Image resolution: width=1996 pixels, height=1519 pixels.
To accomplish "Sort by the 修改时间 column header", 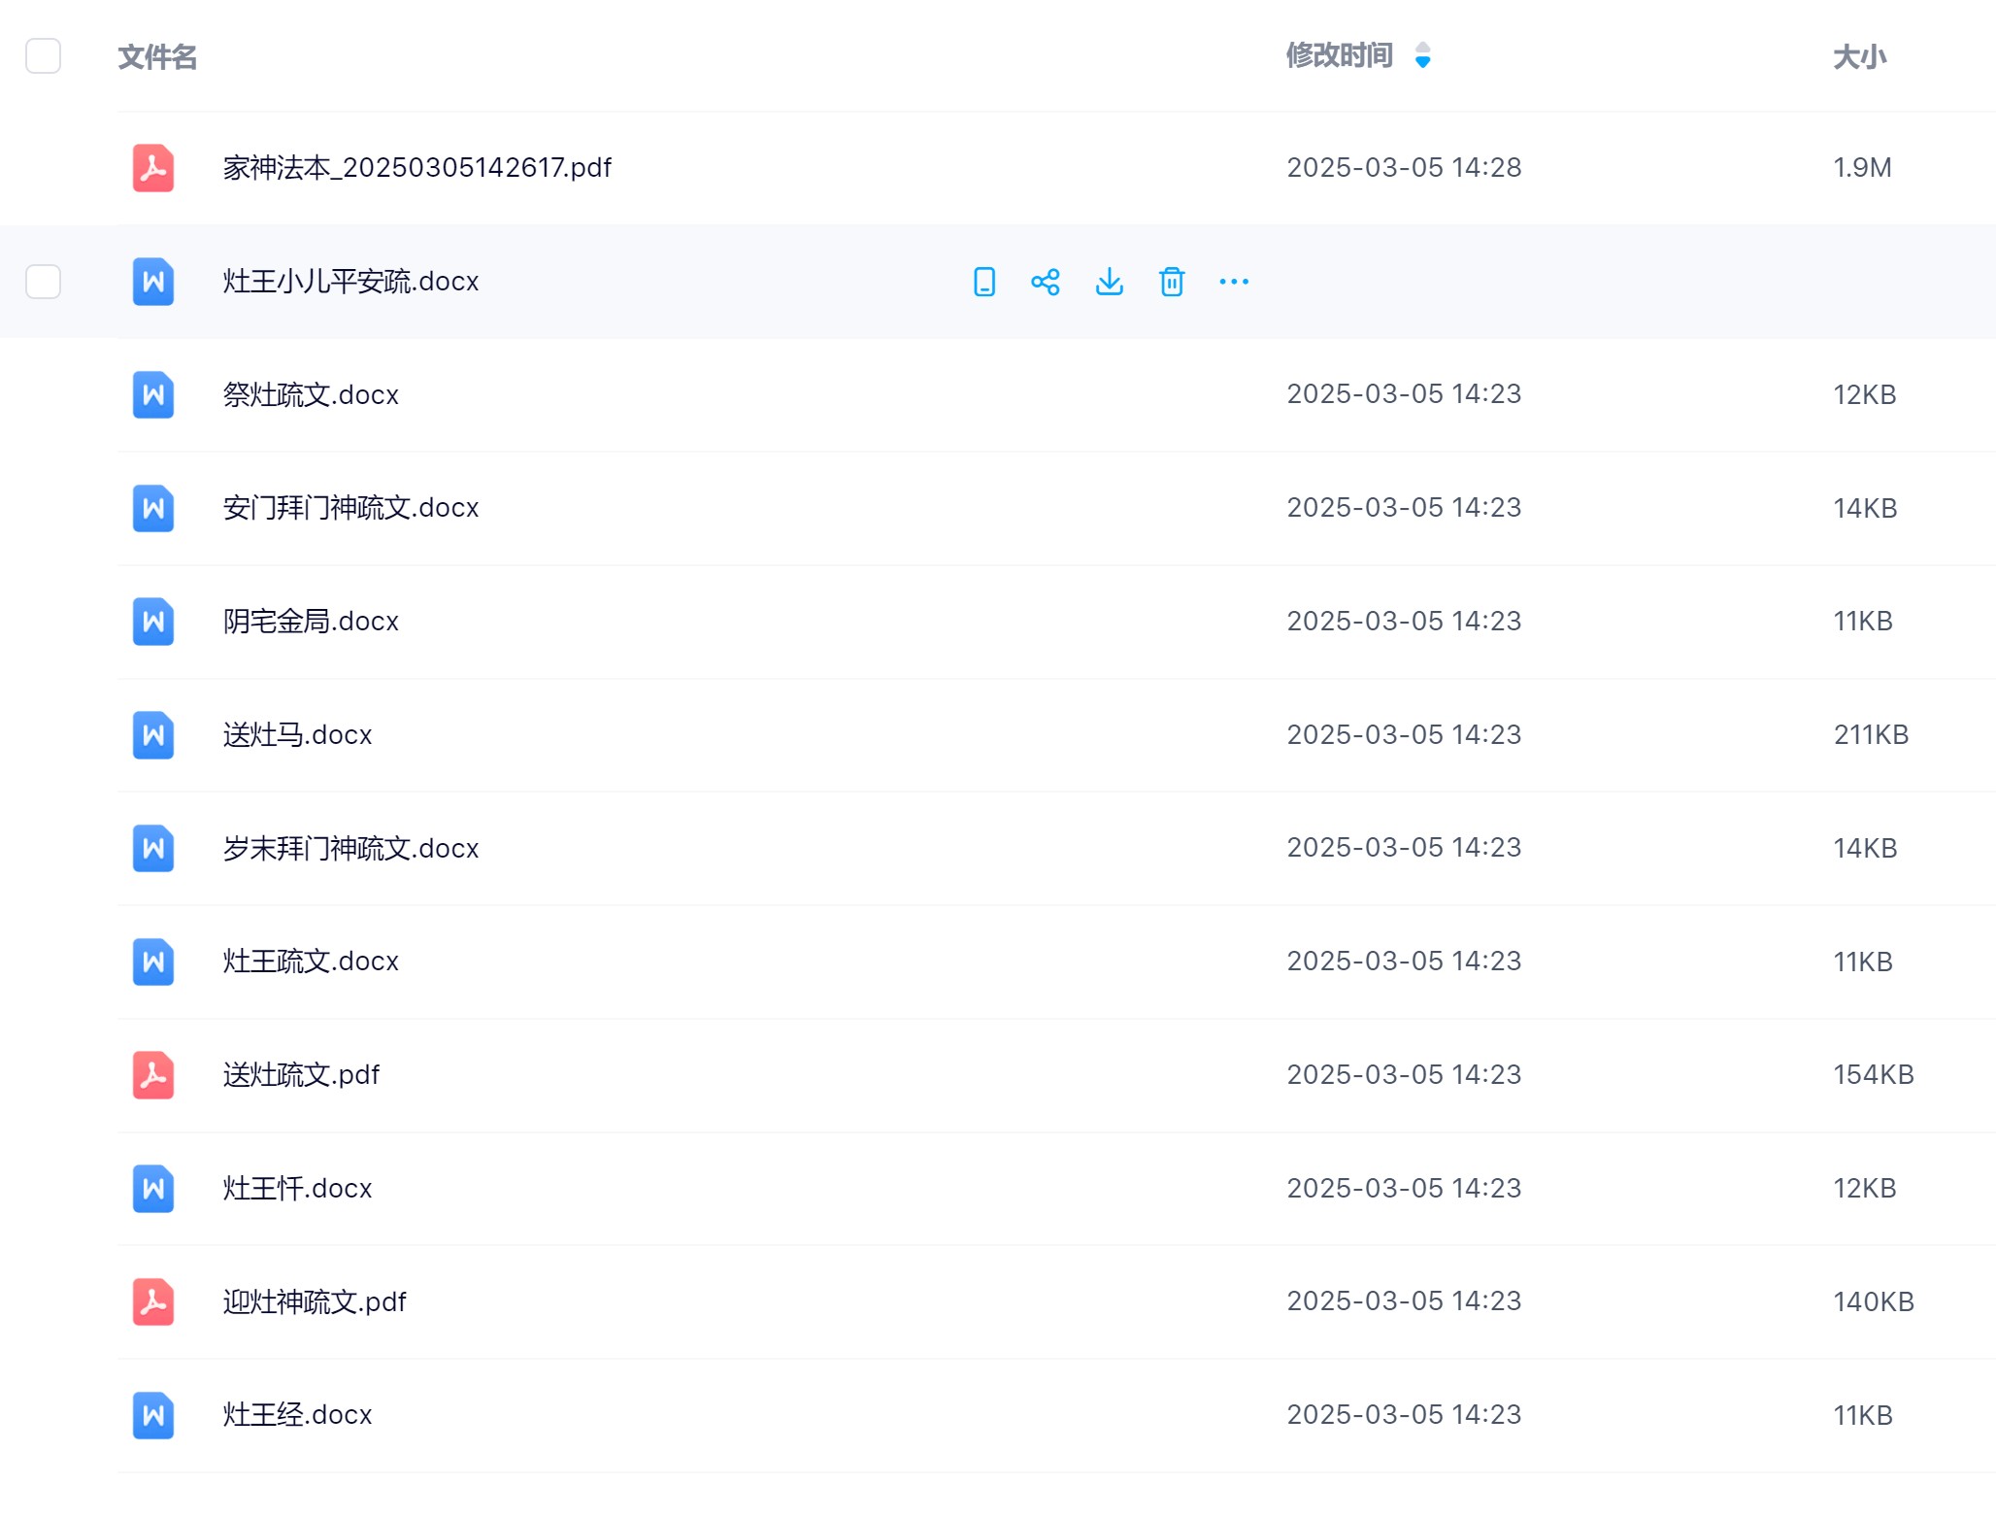I will click(1339, 55).
